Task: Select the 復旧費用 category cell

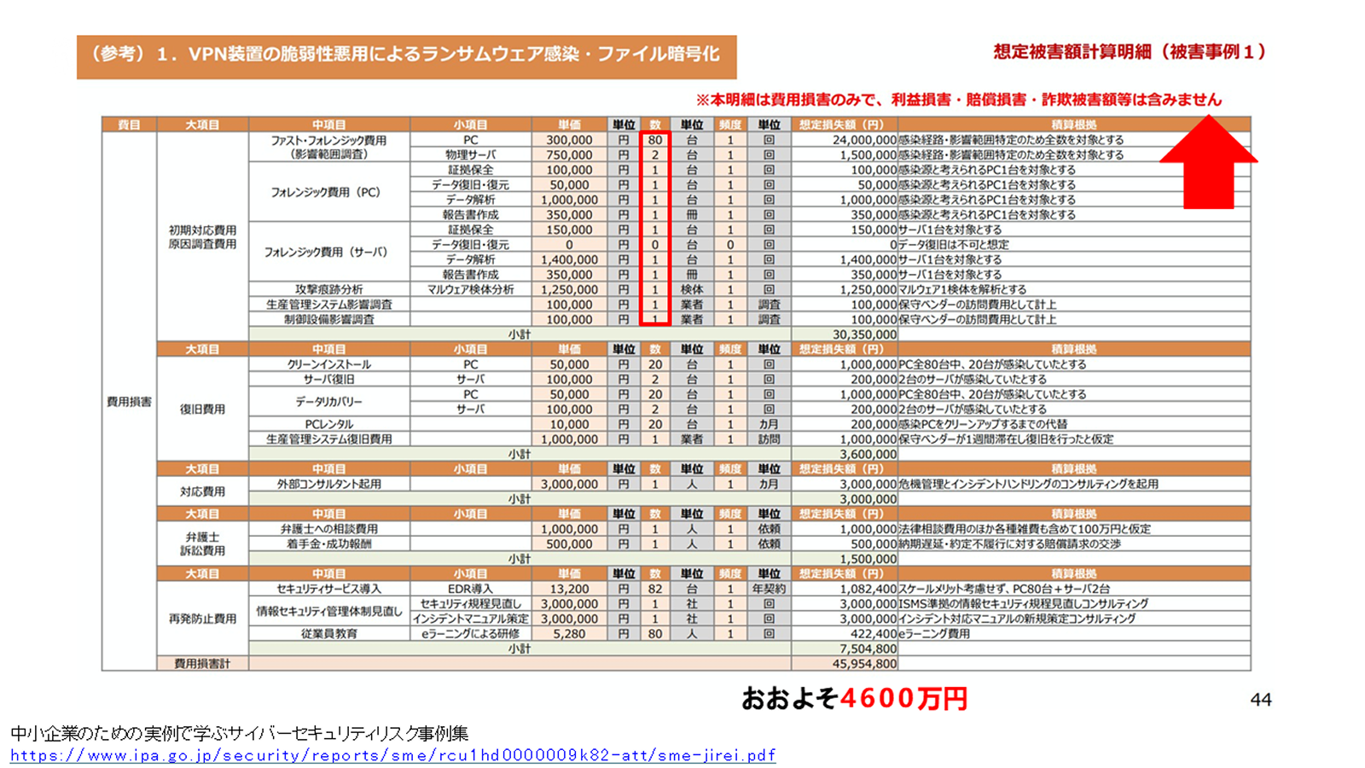Action: click(202, 409)
